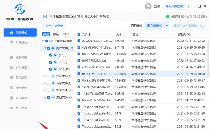210x129 pixels.
Task: Click the 意见反馈 chat icon
Action: tap(11, 77)
